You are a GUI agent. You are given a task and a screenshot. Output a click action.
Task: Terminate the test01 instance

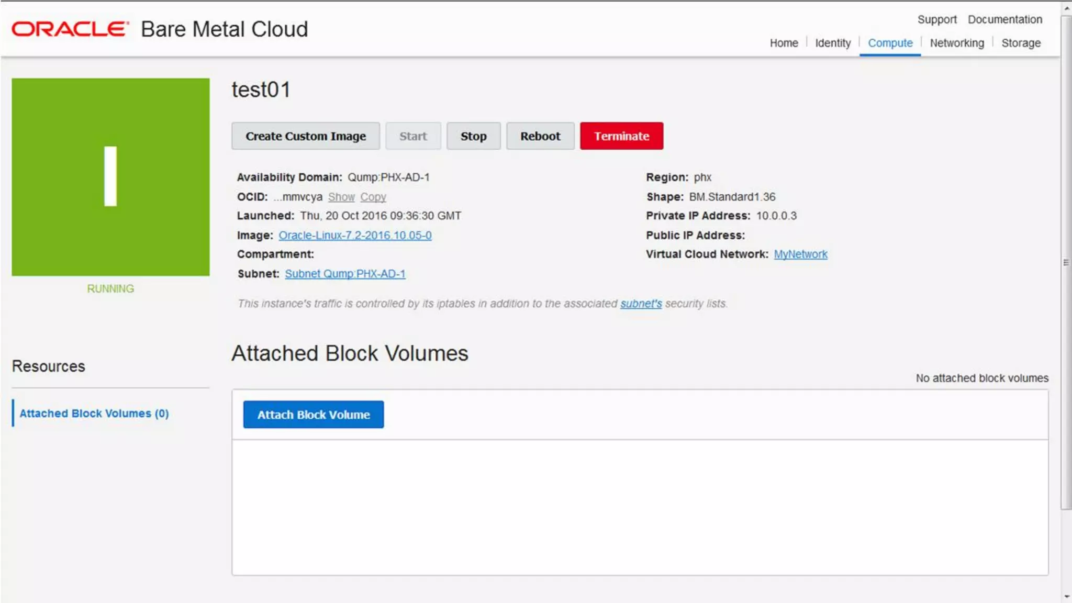pos(621,136)
